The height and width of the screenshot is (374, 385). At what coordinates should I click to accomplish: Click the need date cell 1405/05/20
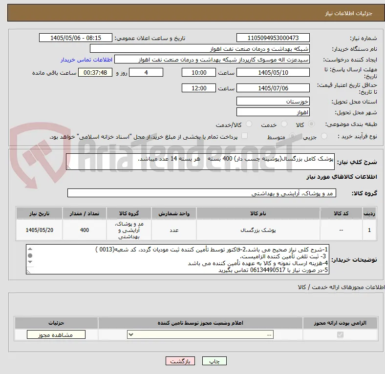coord(39,230)
